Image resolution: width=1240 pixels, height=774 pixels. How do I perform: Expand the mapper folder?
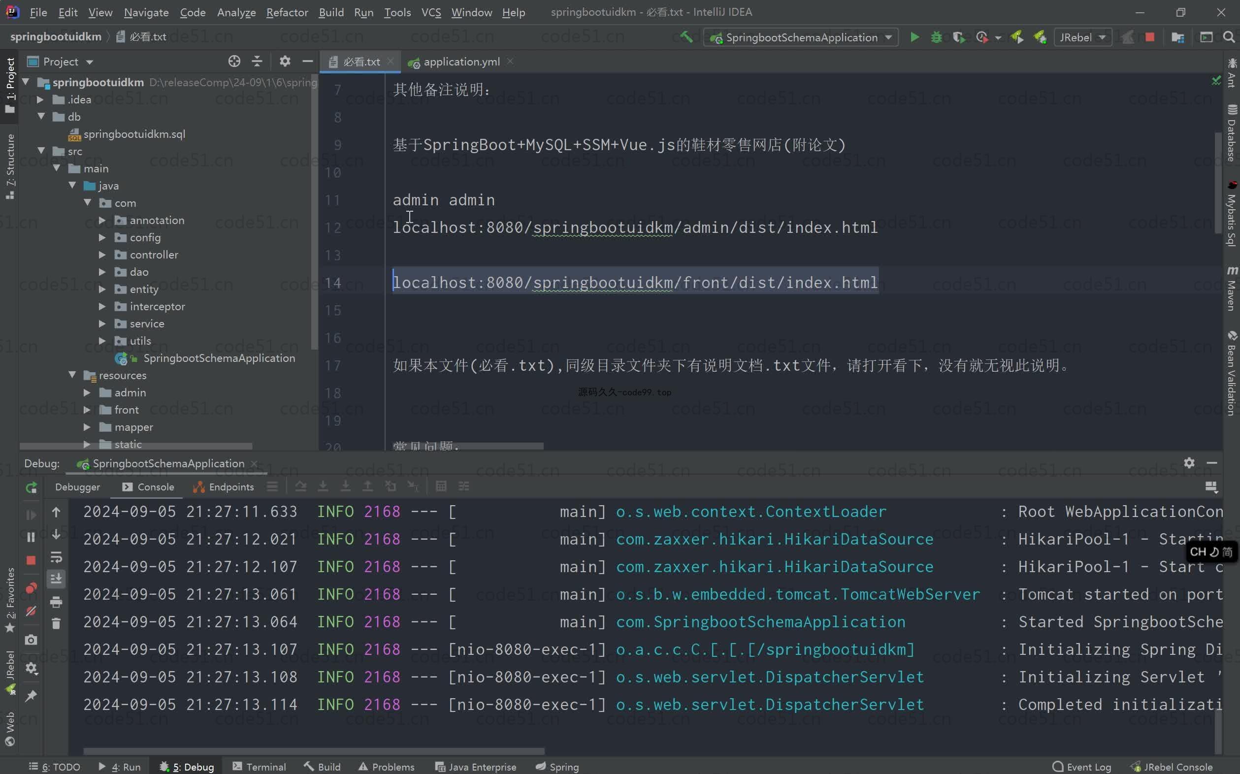point(87,427)
